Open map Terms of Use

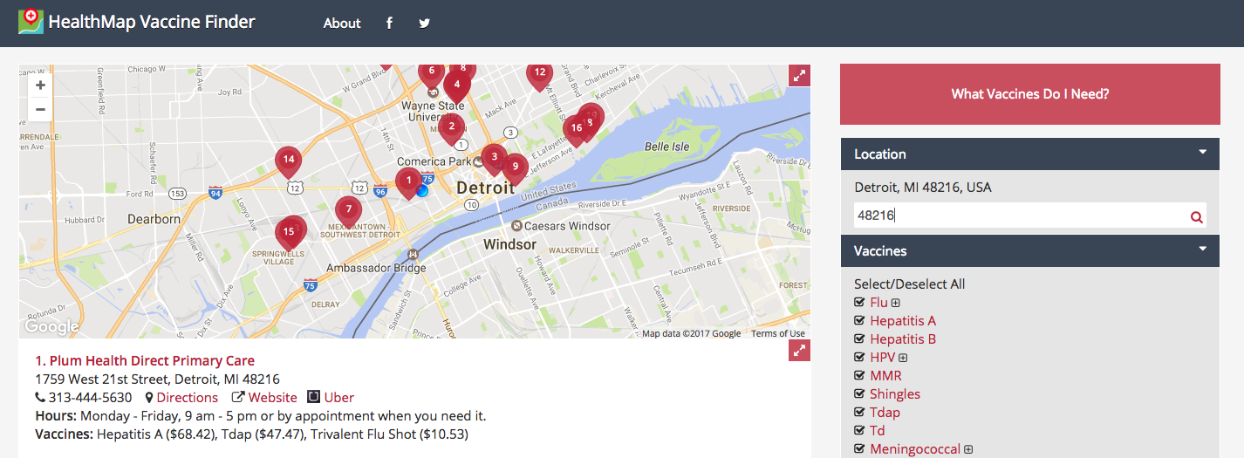point(778,333)
